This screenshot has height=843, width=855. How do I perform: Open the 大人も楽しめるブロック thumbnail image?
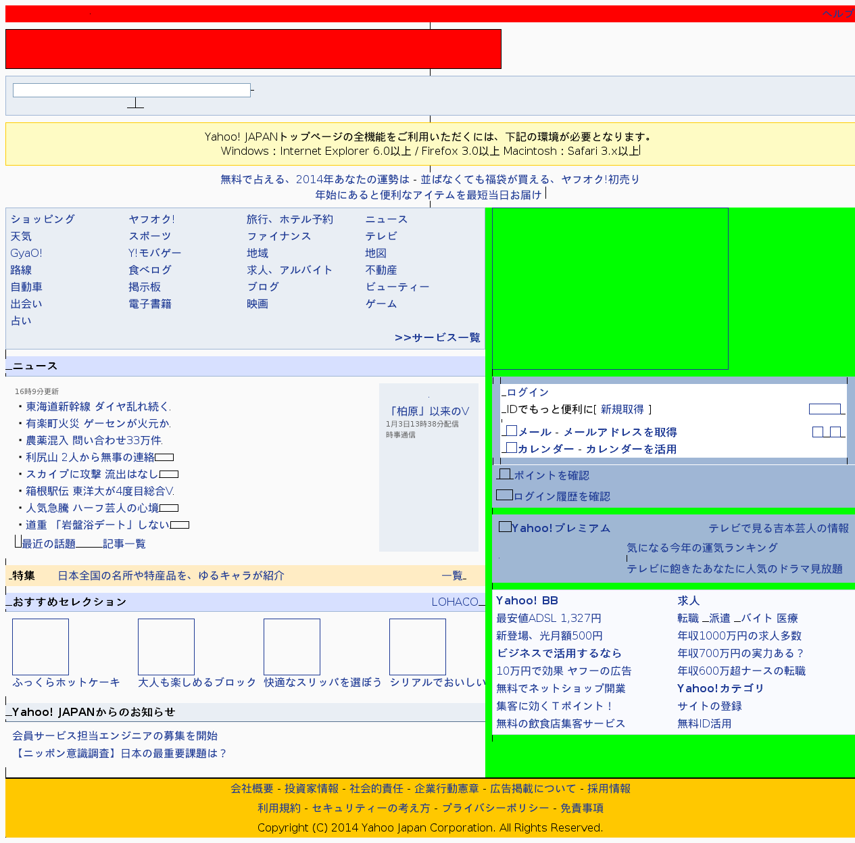pos(166,647)
